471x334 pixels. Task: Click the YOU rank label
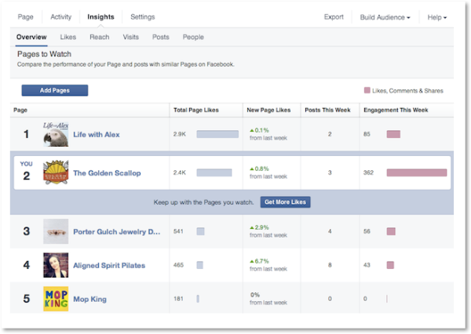click(x=26, y=164)
